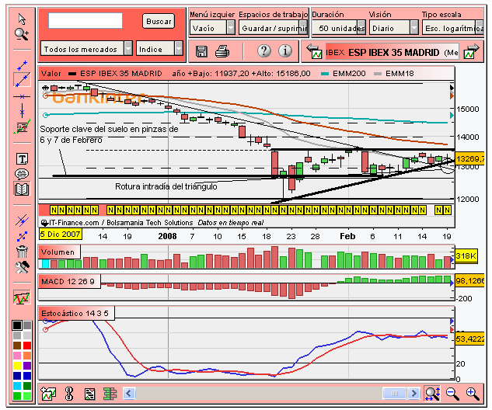Click the 53,42 stochastic value tag
The image size is (492, 410).
(x=469, y=339)
